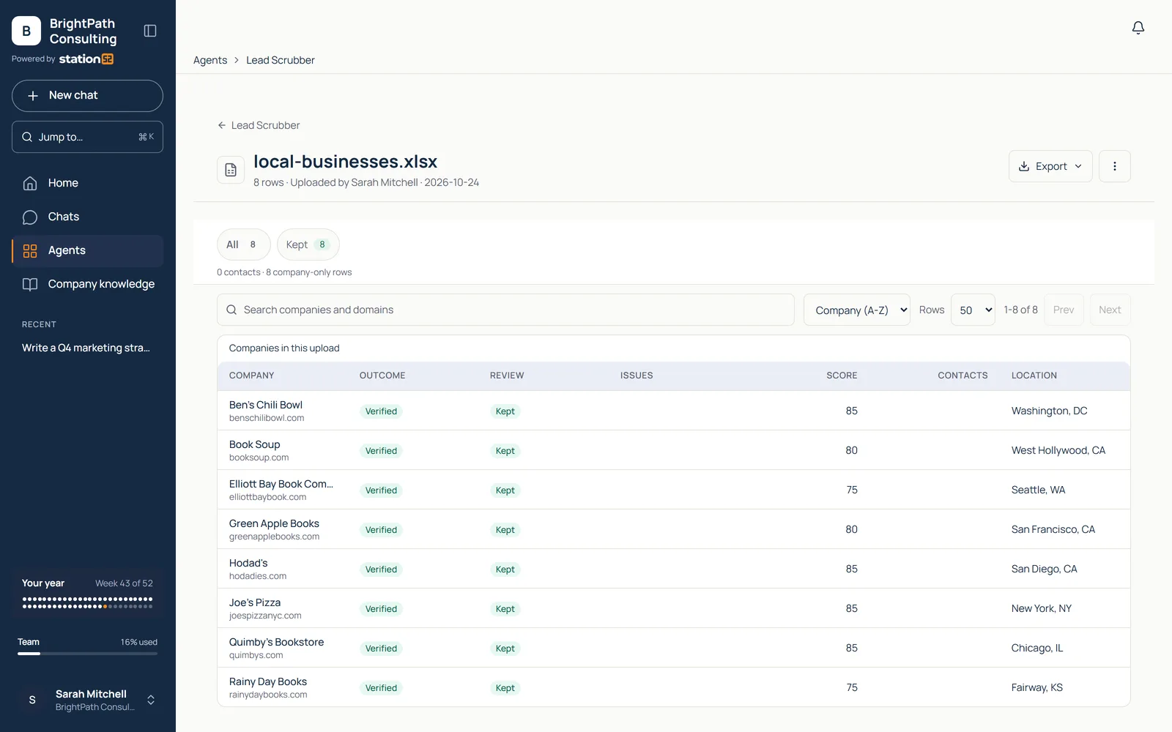
Task: Click Hodad's company name
Action: point(248,563)
